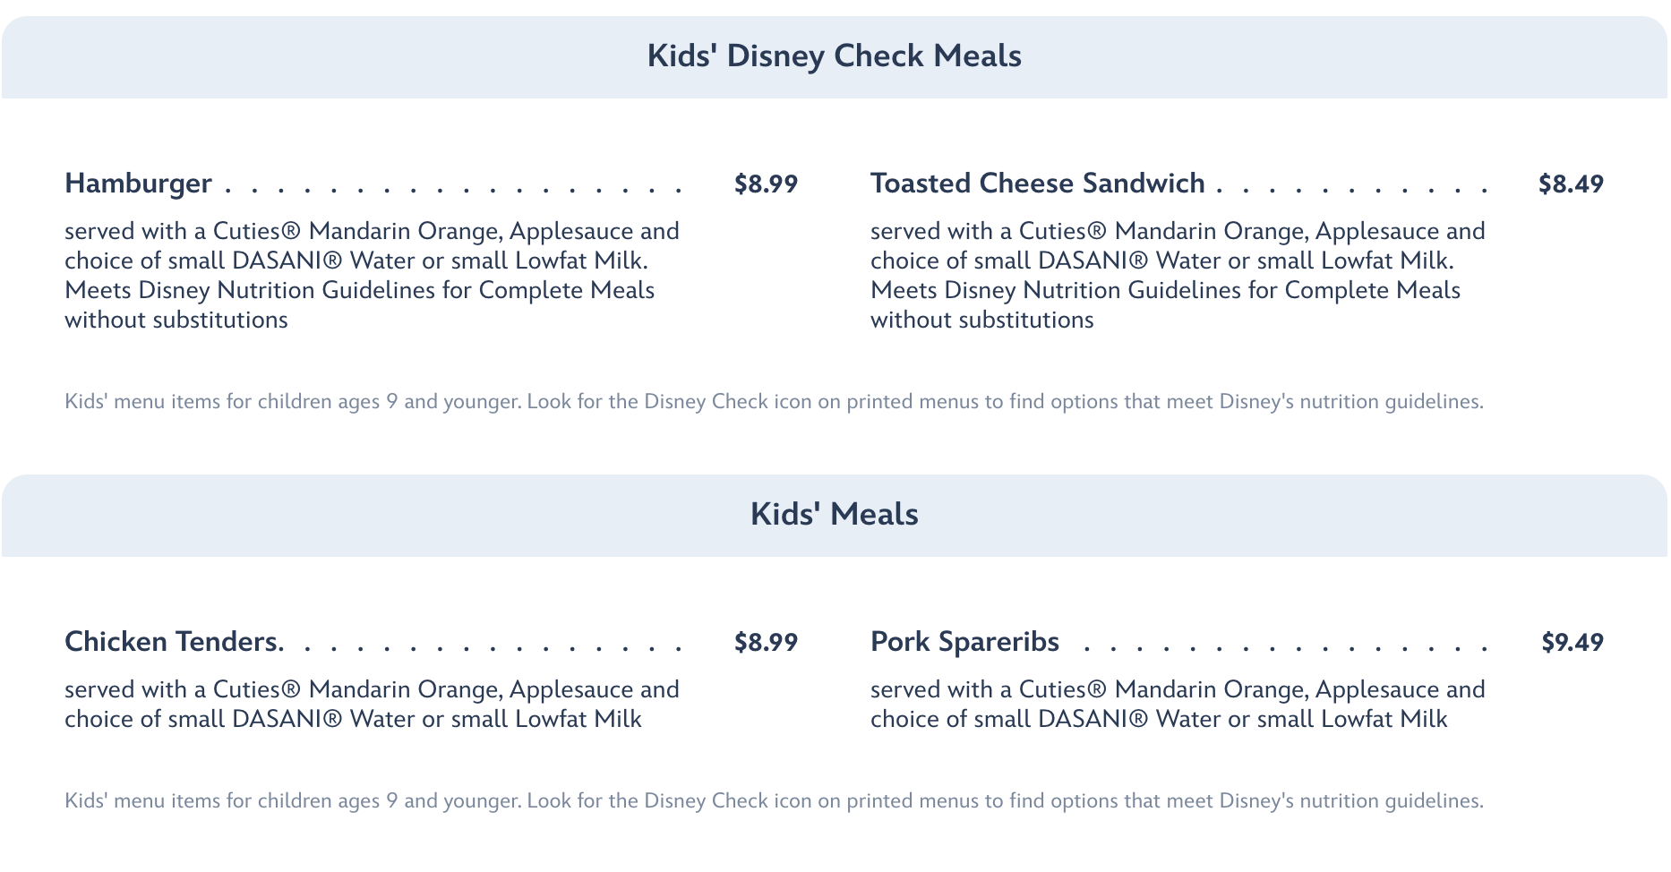Click the Chicken Tenders item name
Viewport: 1671px width, 872px height.
(x=174, y=642)
